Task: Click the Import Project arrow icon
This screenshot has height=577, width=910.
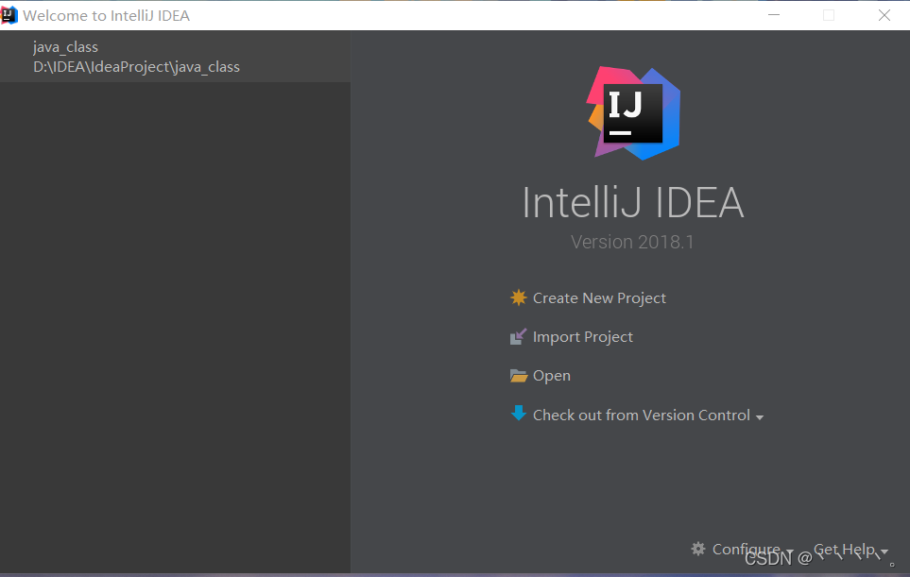Action: point(518,336)
